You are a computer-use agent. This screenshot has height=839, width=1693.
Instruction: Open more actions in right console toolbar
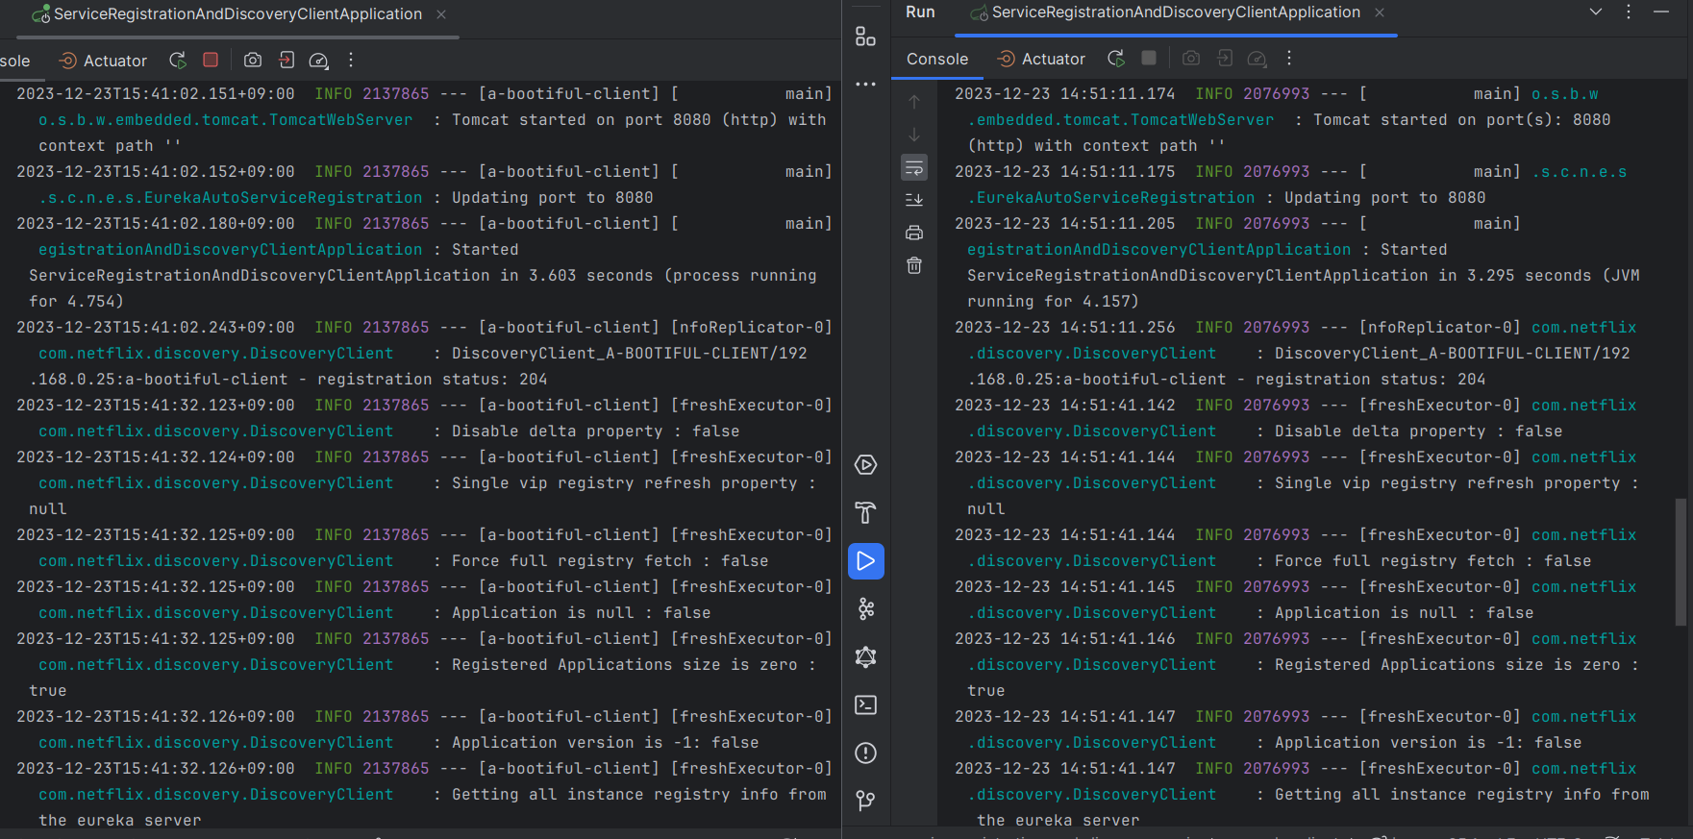tap(1289, 58)
